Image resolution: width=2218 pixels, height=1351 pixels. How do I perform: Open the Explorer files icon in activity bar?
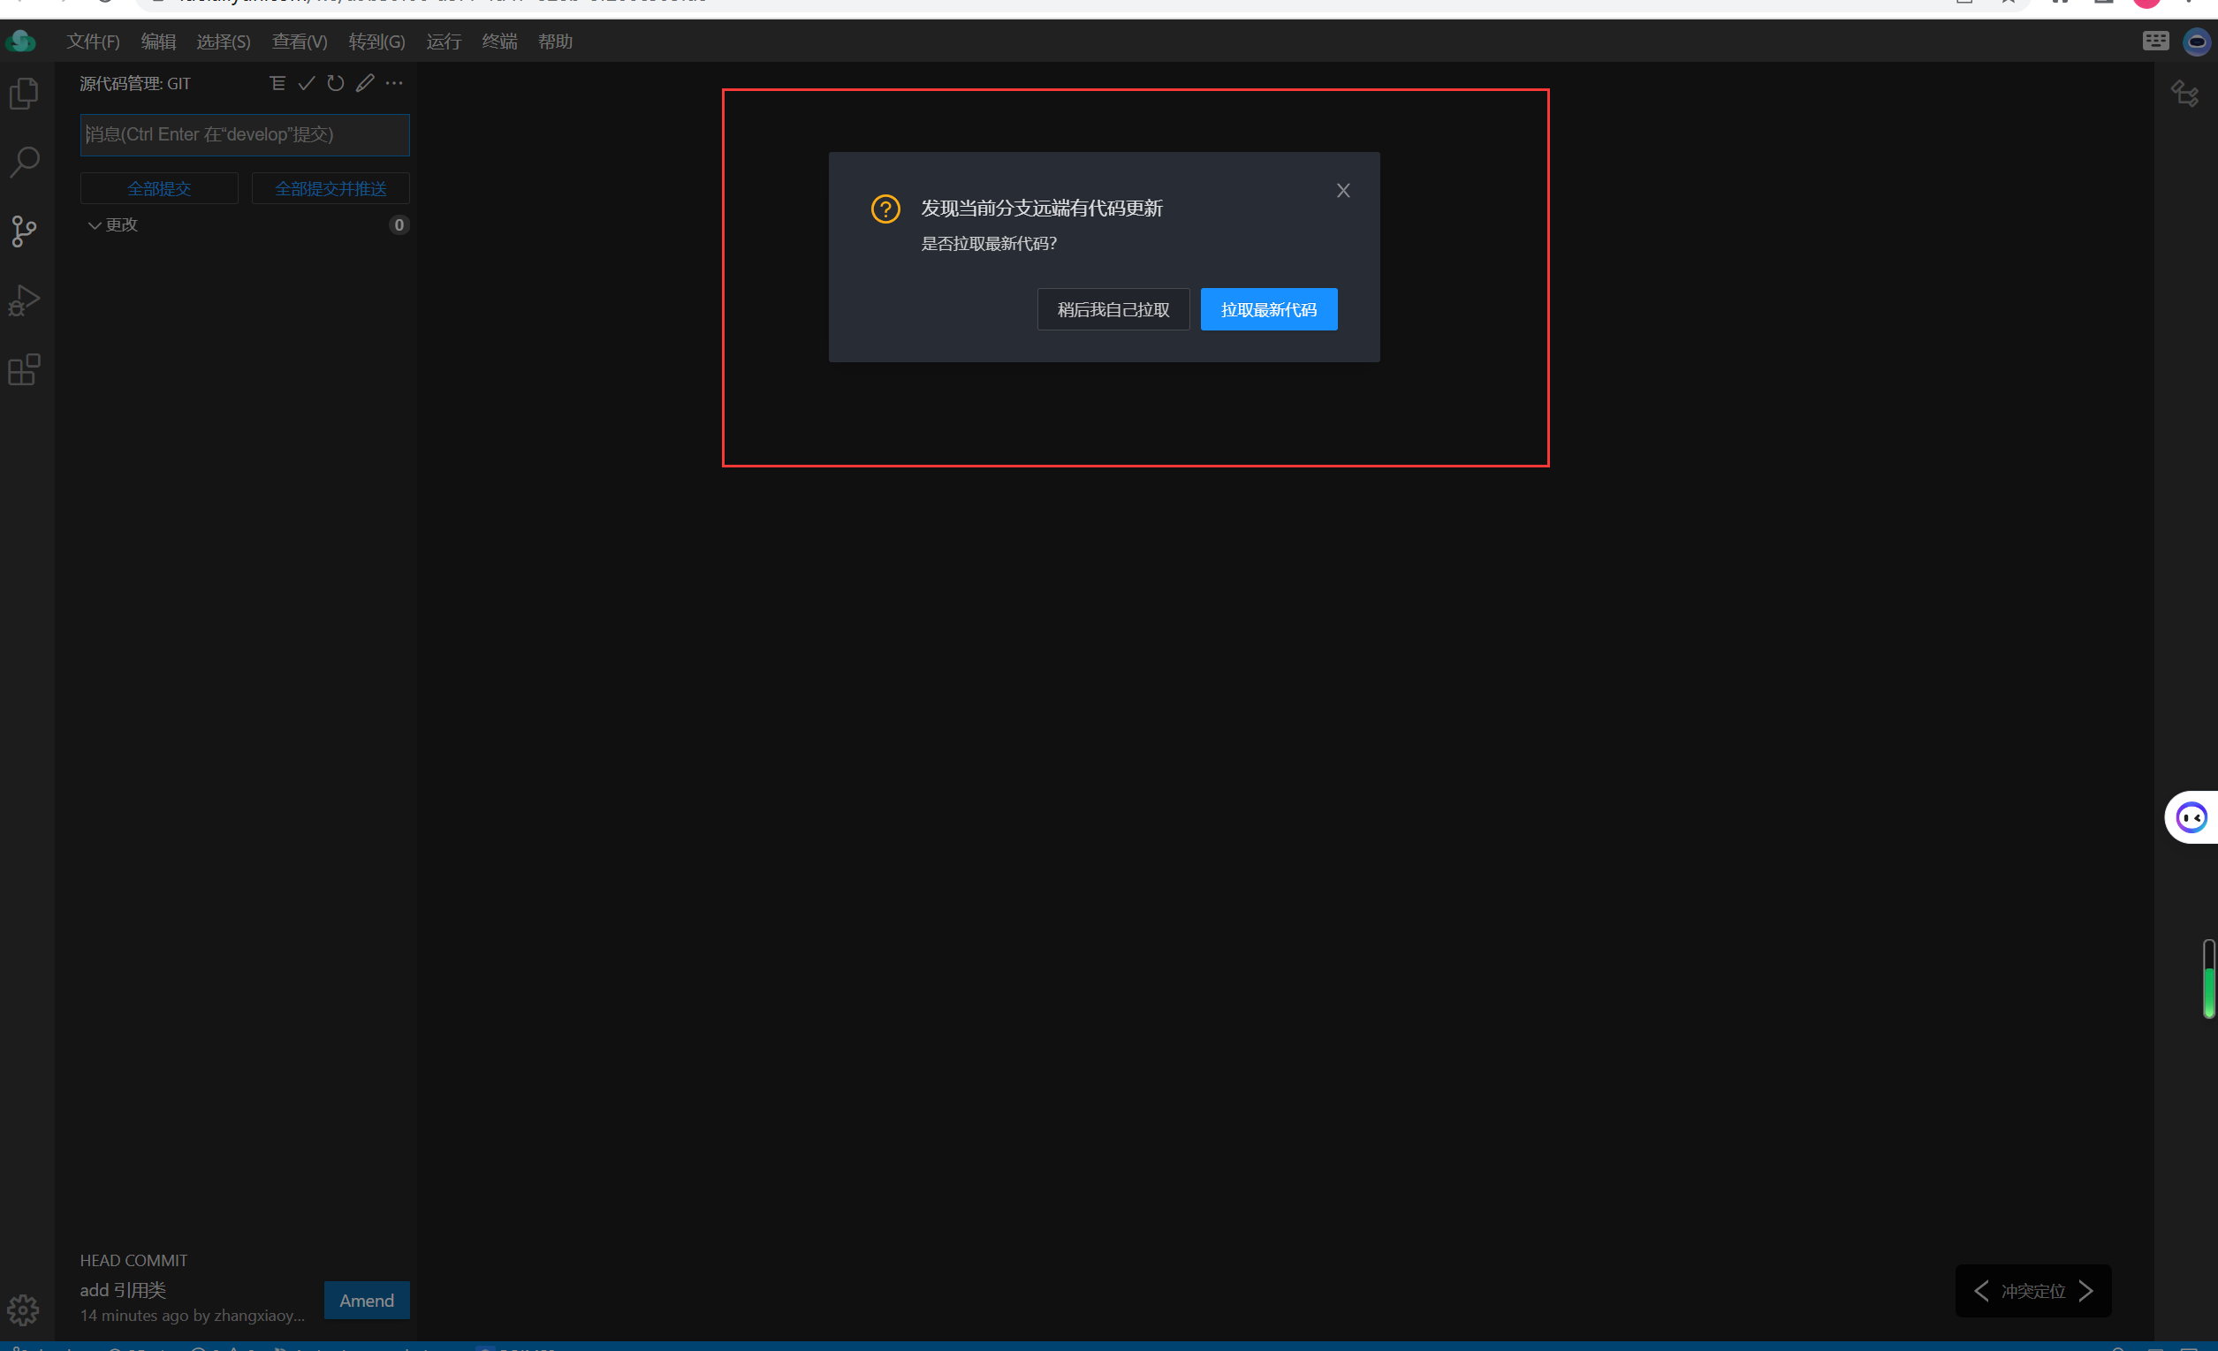tap(25, 94)
